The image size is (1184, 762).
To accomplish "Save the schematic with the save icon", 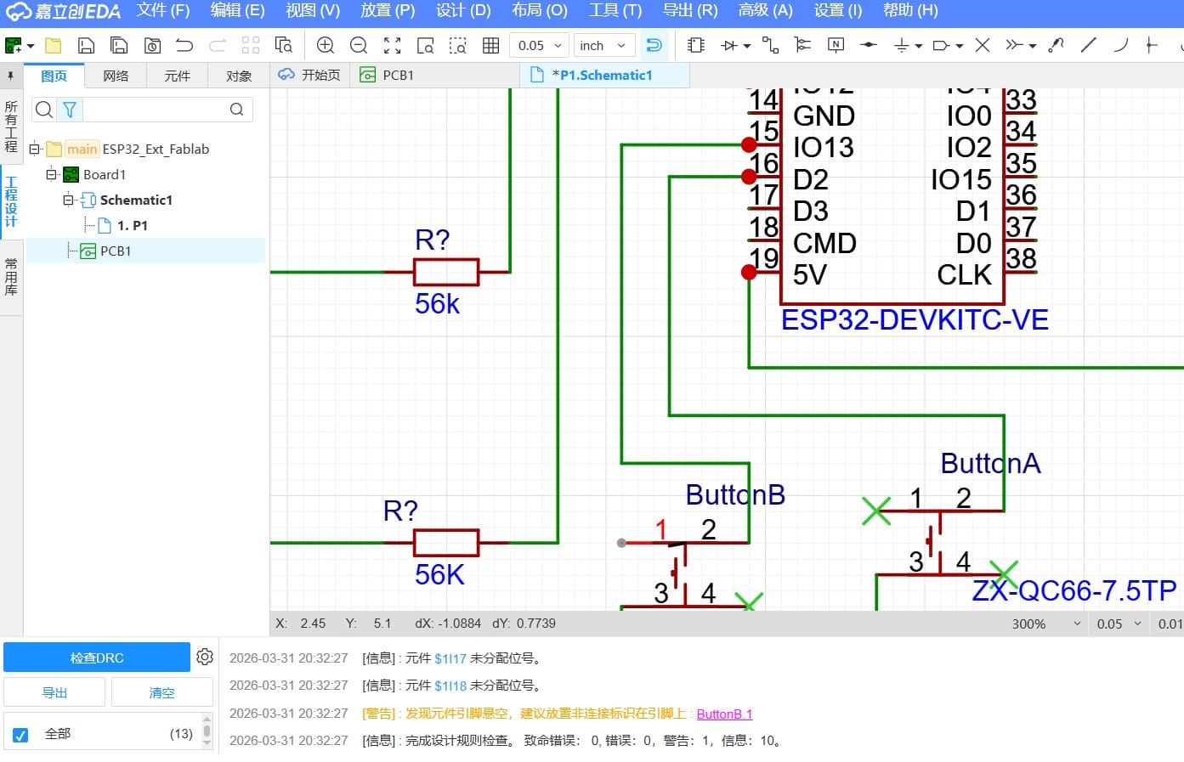I will (86, 46).
